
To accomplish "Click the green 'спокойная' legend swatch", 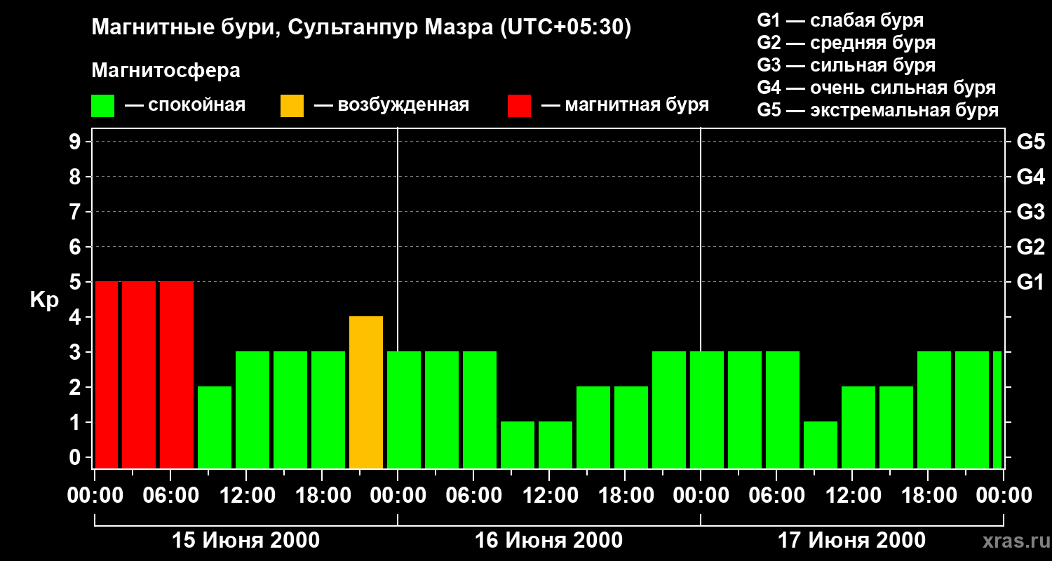I will pos(103,106).
